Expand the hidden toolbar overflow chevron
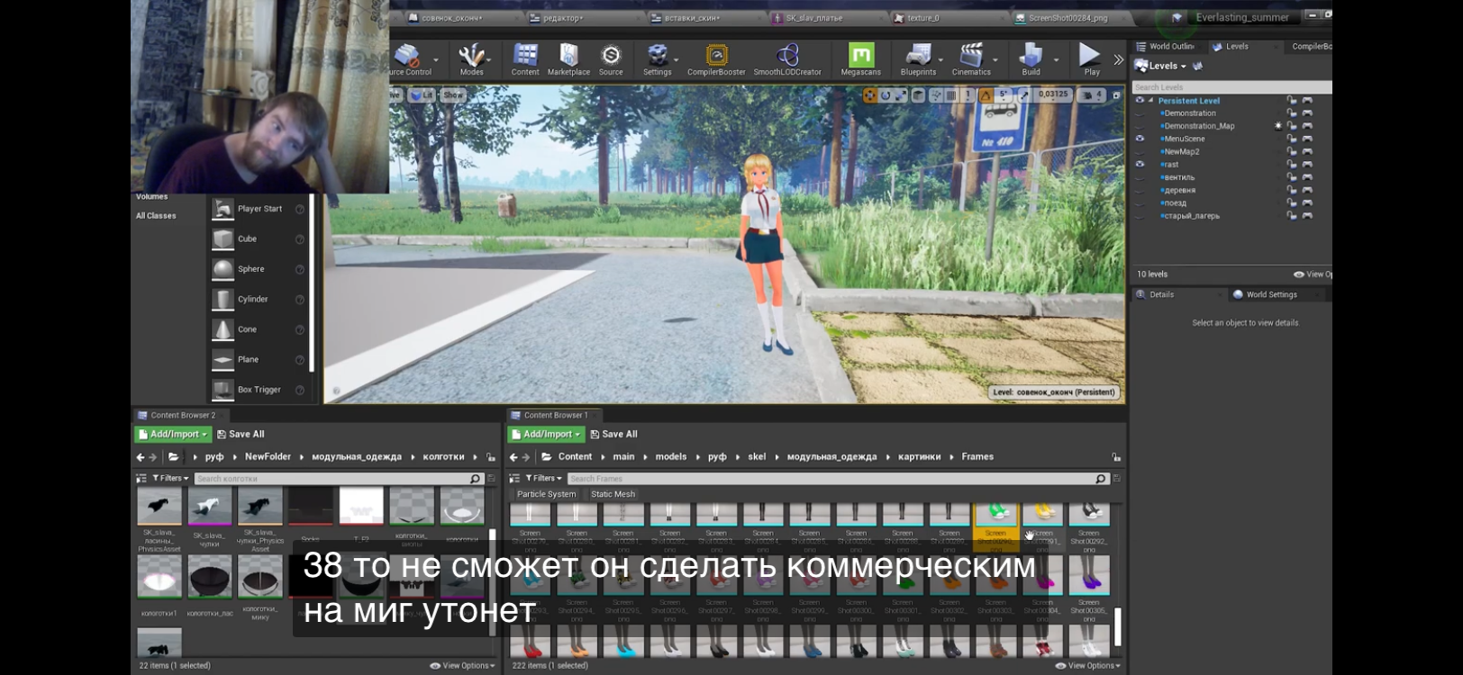The width and height of the screenshot is (1463, 675). (x=1119, y=60)
